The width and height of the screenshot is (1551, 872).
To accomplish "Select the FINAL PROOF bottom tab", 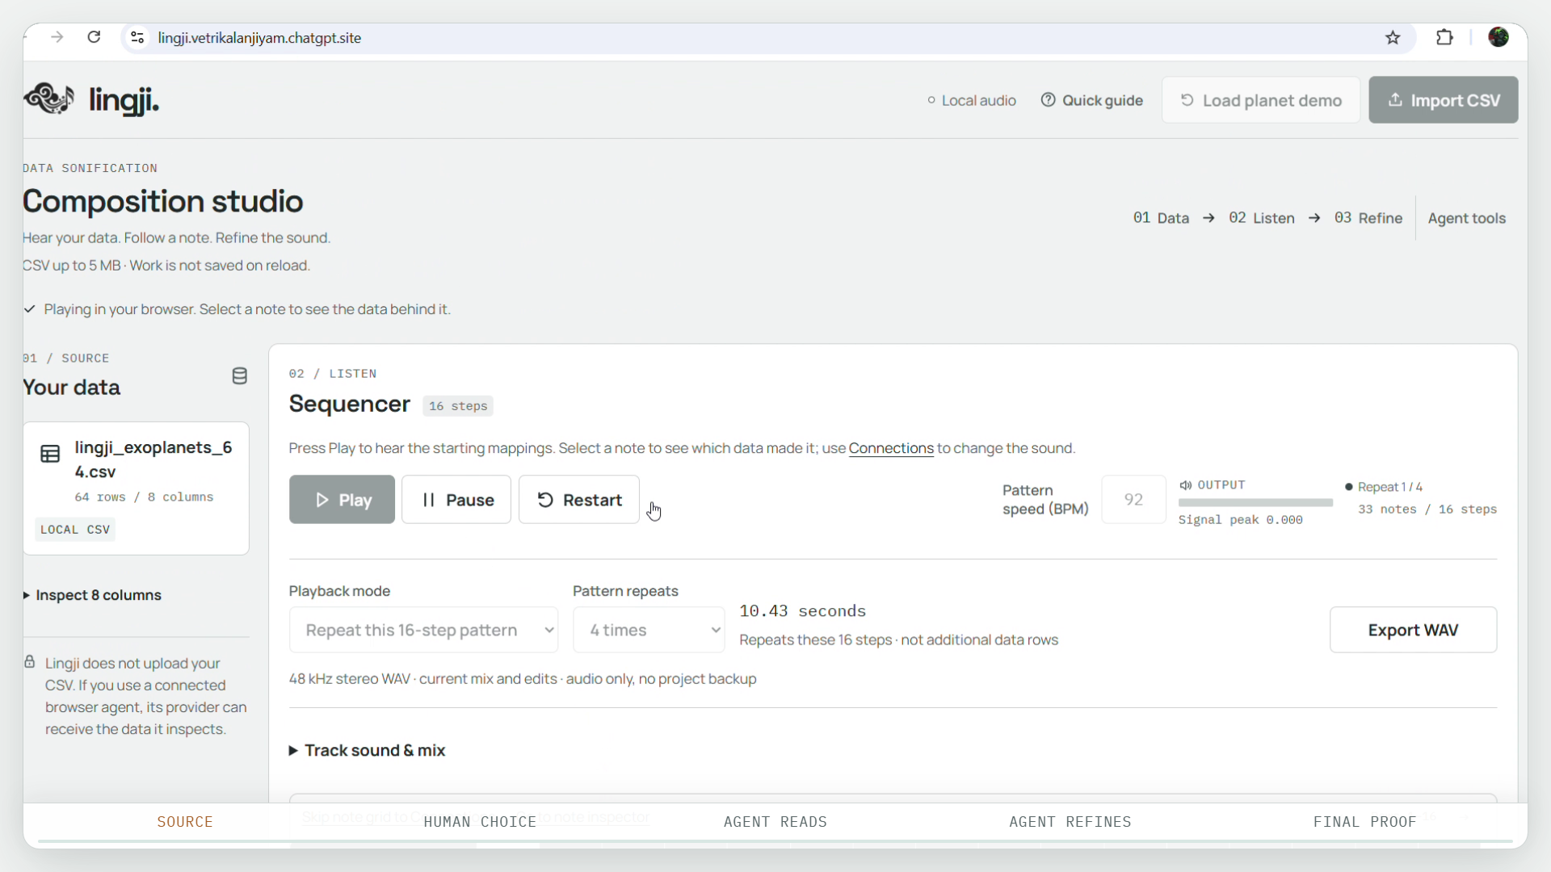I will (1365, 822).
